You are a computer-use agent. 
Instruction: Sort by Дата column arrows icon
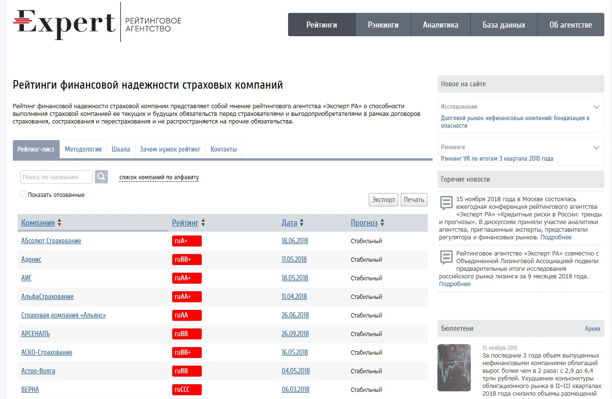pos(301,223)
